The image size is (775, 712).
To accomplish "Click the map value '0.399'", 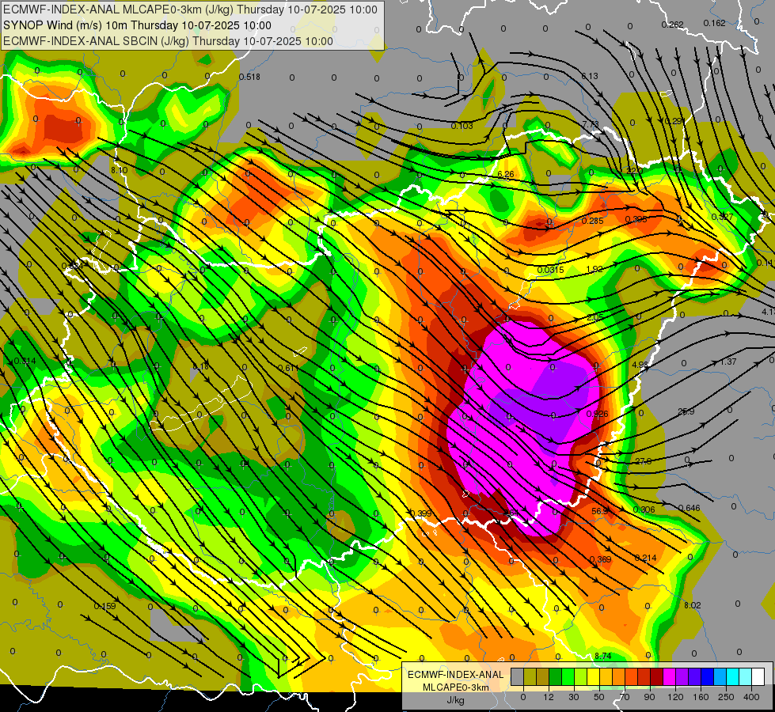I will click(x=420, y=513).
